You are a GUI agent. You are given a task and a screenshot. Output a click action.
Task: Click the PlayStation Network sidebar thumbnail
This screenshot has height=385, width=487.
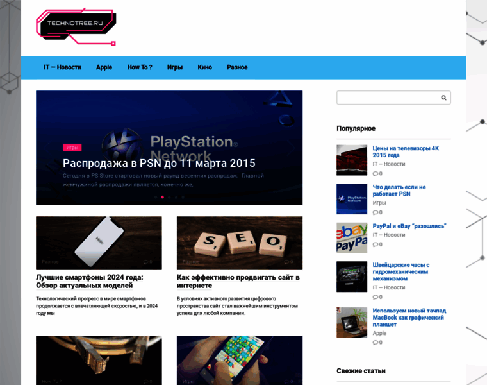pyautogui.click(x=352, y=199)
